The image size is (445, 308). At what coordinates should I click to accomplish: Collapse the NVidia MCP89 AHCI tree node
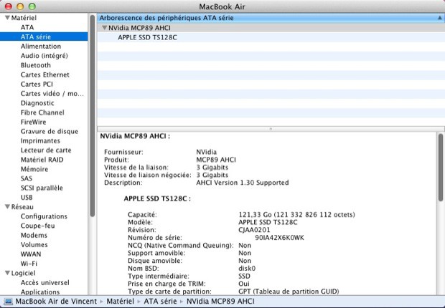(x=104, y=27)
